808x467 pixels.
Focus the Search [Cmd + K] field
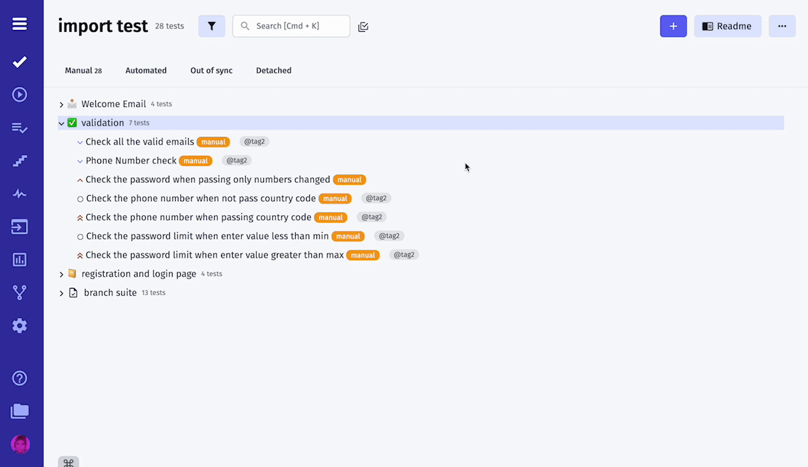(x=291, y=26)
